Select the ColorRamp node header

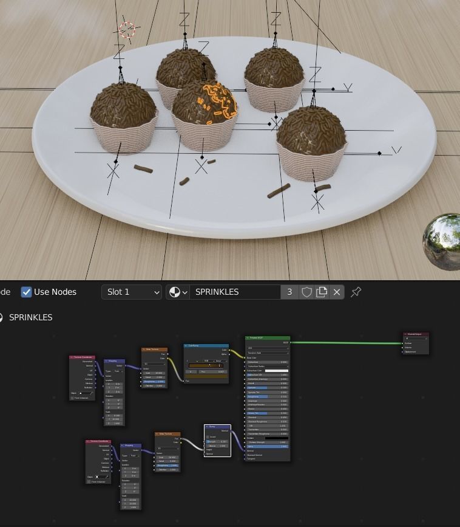tap(206, 345)
